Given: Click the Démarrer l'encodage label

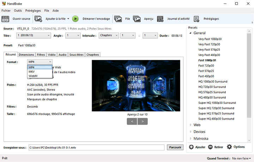Looking at the screenshot, I should [x=96, y=19].
